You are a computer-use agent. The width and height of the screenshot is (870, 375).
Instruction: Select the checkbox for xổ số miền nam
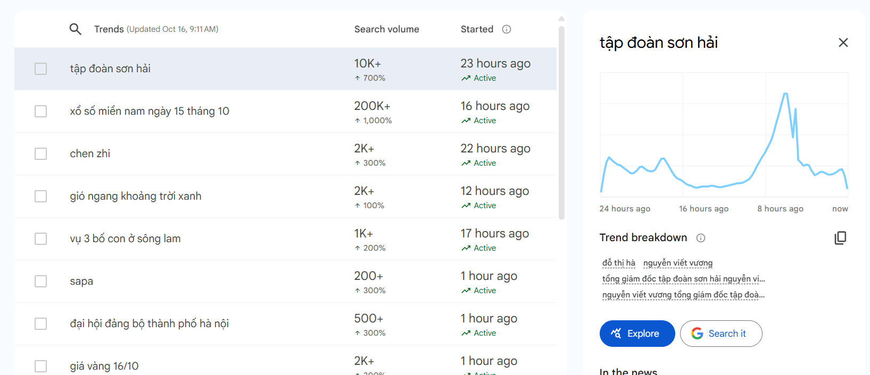[41, 111]
